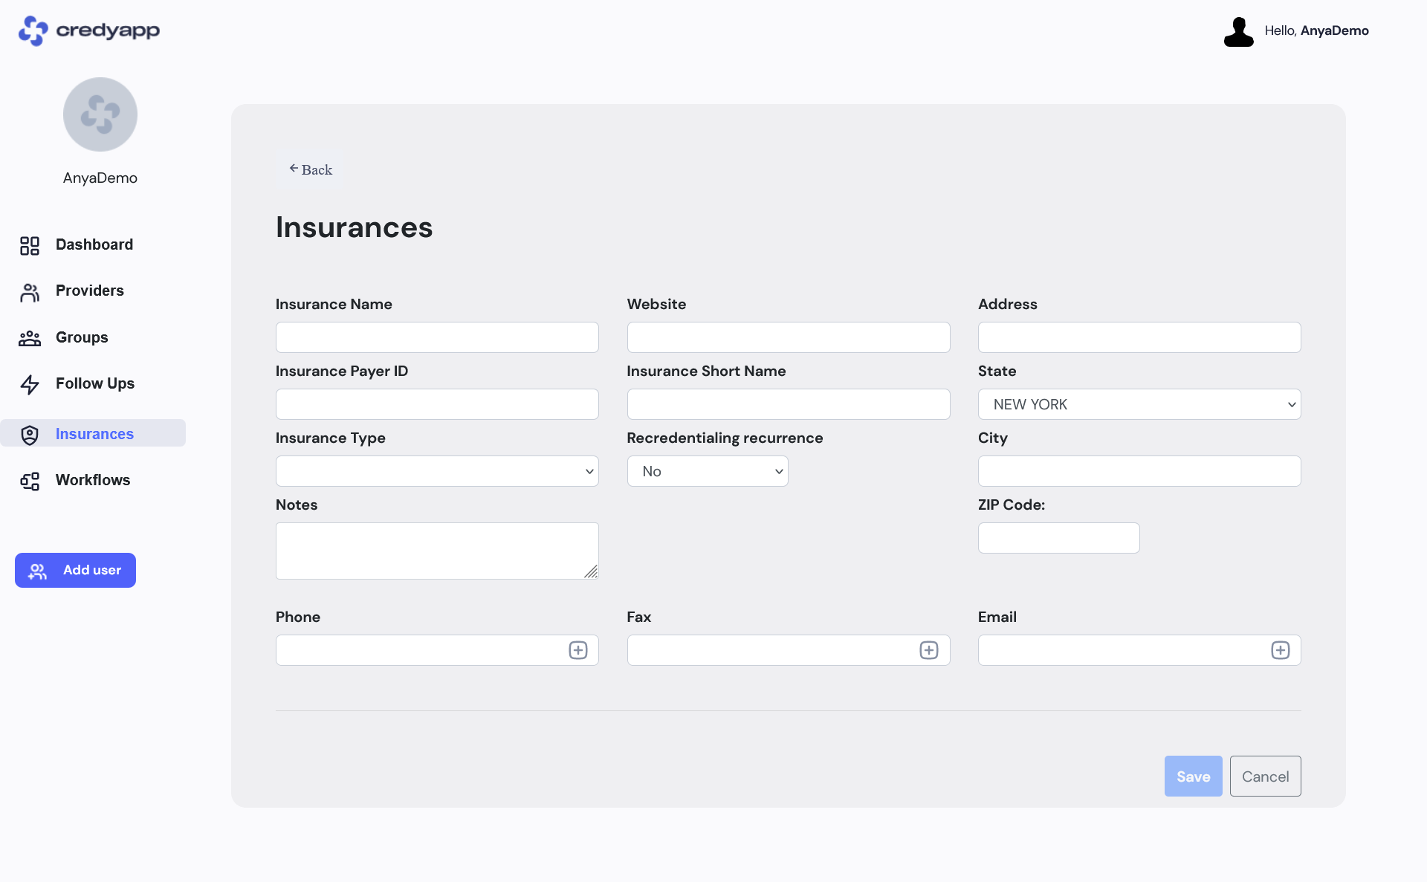Focus the ZIP Code field
1427x882 pixels.
(x=1058, y=538)
